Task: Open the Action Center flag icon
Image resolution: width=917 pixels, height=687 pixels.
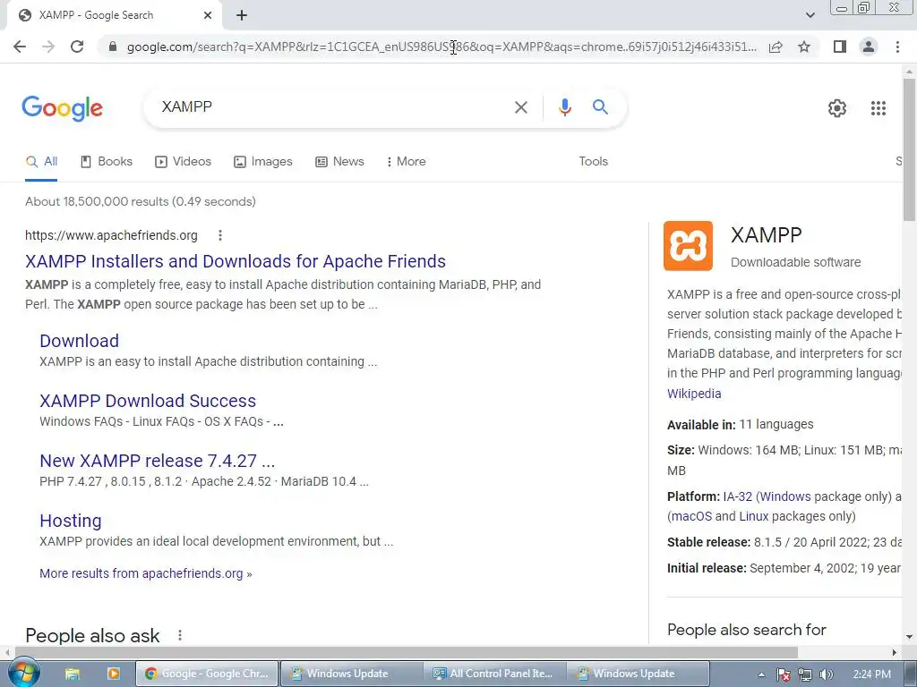Action: 784,674
